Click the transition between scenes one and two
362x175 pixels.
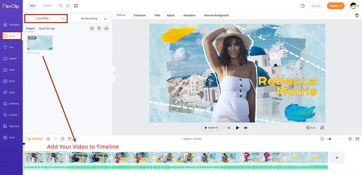click(67, 157)
